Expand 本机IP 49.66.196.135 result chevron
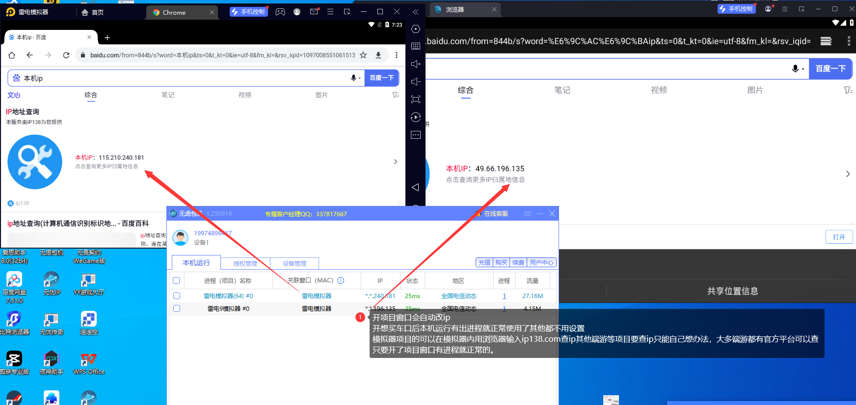Screen dimensions: 856x405 (x=848, y=174)
